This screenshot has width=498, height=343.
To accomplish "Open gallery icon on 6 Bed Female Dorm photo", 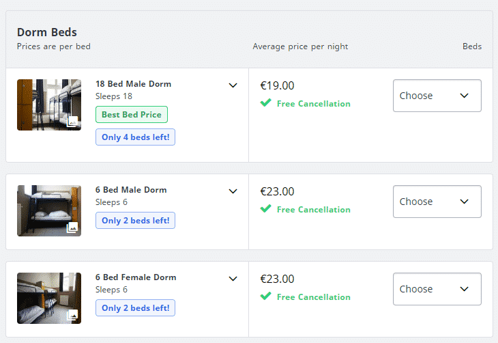I will (72, 315).
